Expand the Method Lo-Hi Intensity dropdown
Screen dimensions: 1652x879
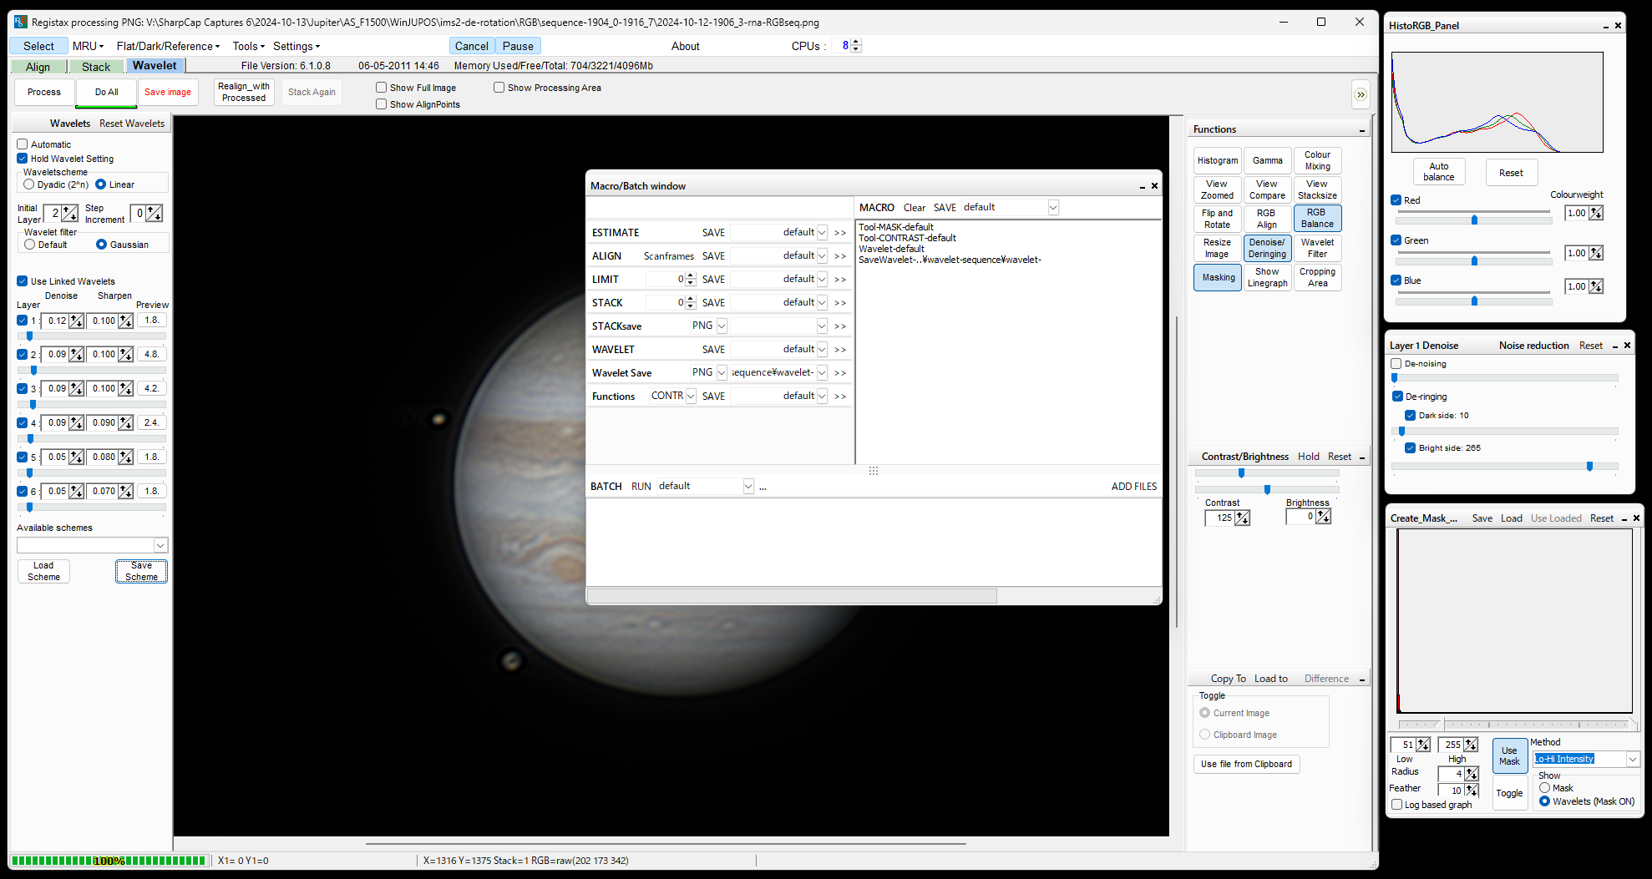click(x=1632, y=759)
